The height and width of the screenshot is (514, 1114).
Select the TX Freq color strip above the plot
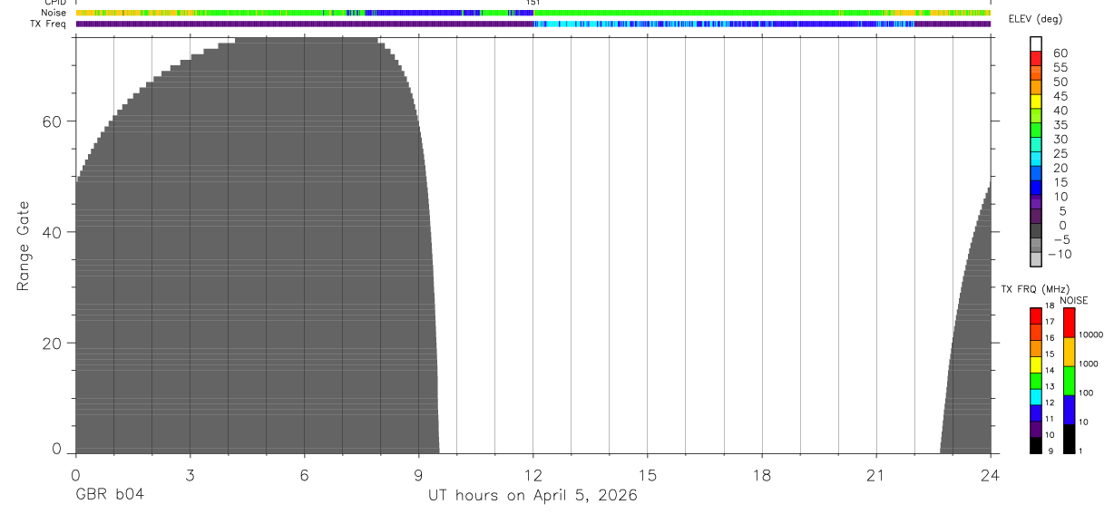point(533,24)
